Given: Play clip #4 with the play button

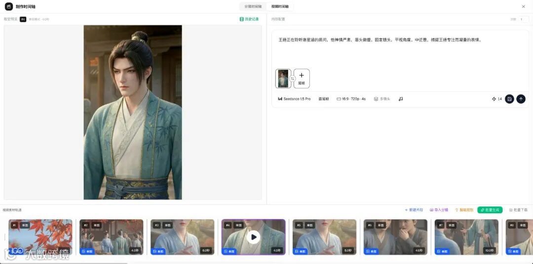Looking at the screenshot, I should [254, 237].
